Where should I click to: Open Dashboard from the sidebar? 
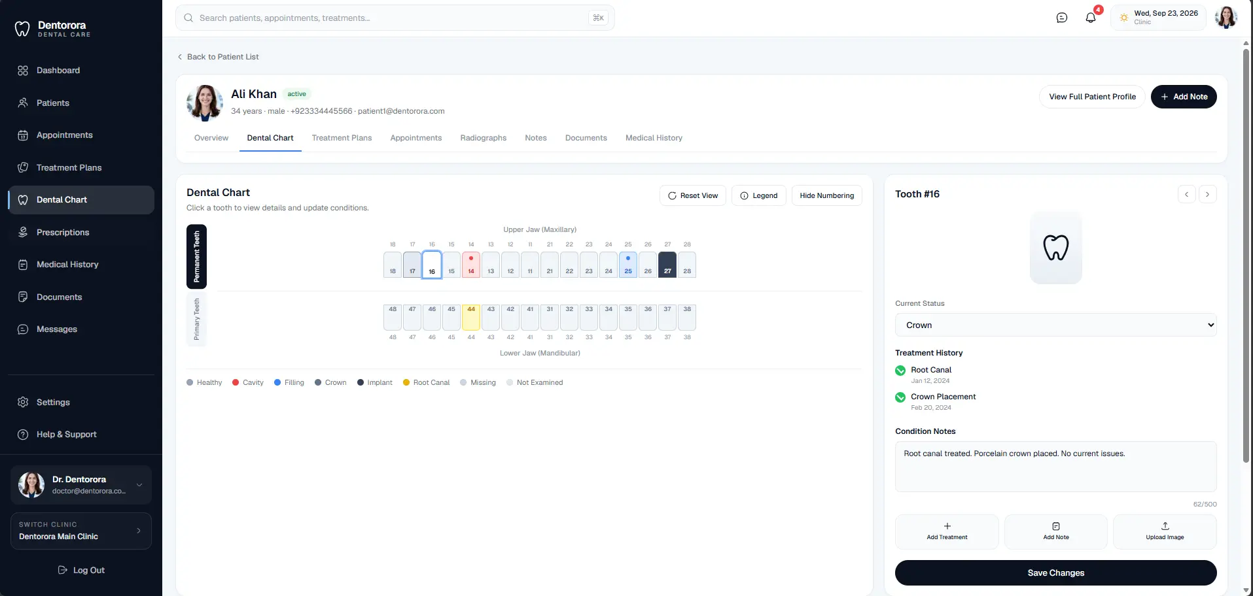tap(81, 71)
